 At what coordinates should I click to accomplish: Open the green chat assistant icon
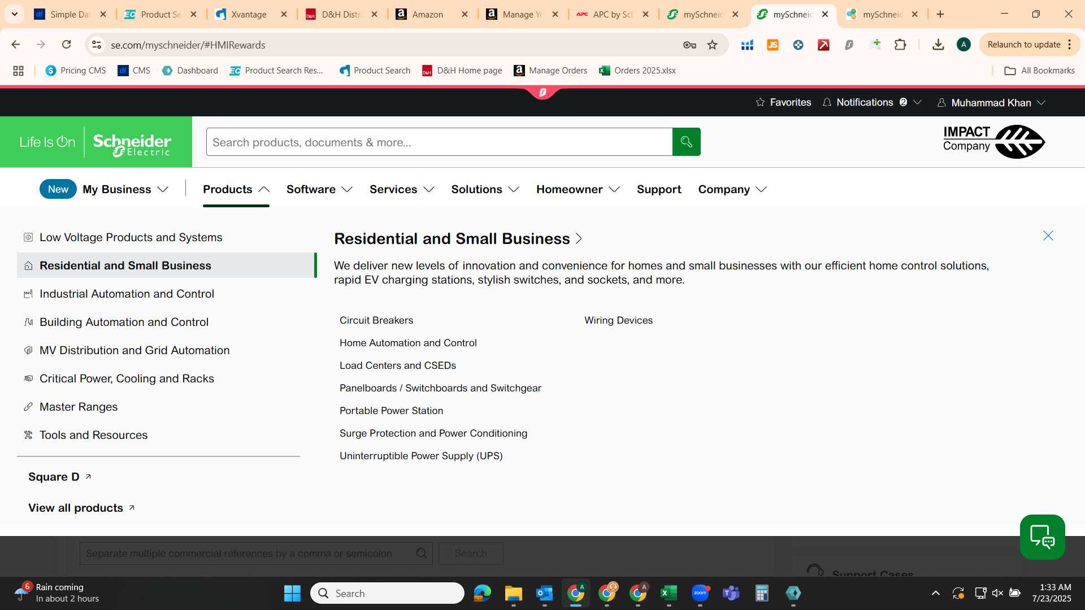pyautogui.click(x=1042, y=537)
